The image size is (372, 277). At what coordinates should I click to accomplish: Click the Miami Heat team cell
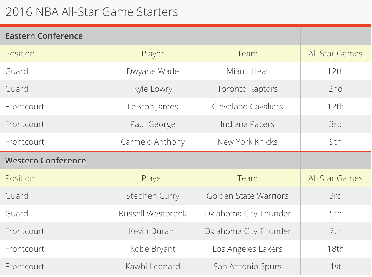click(x=248, y=71)
